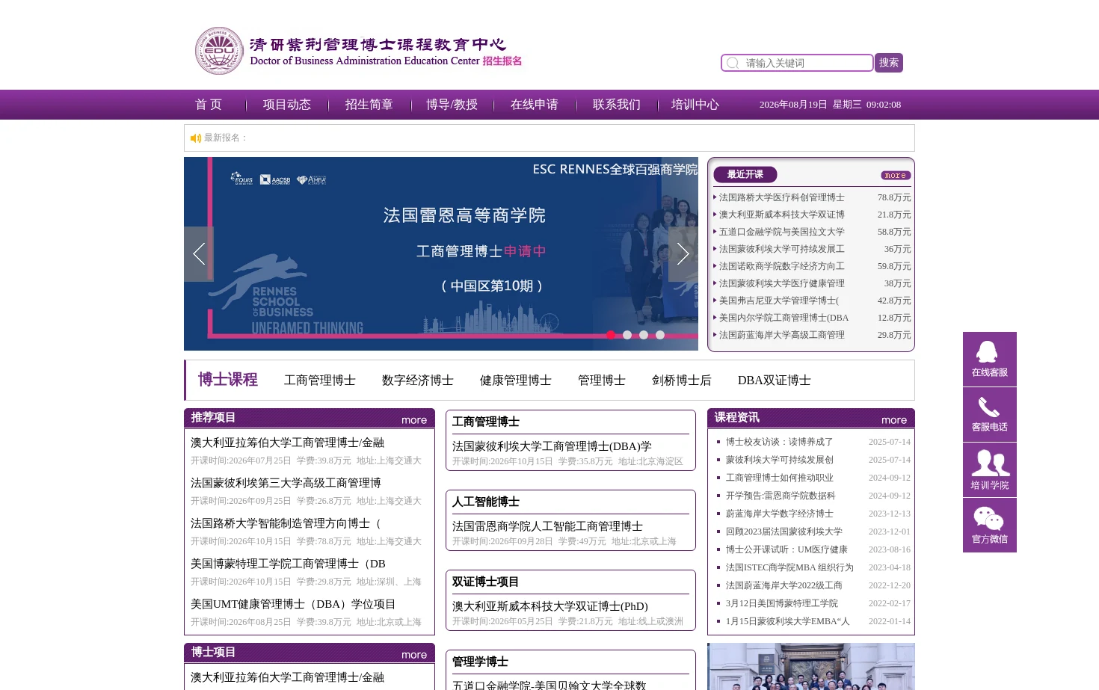Open 五道口金融学院与美国拉文大学 link

[x=782, y=232]
